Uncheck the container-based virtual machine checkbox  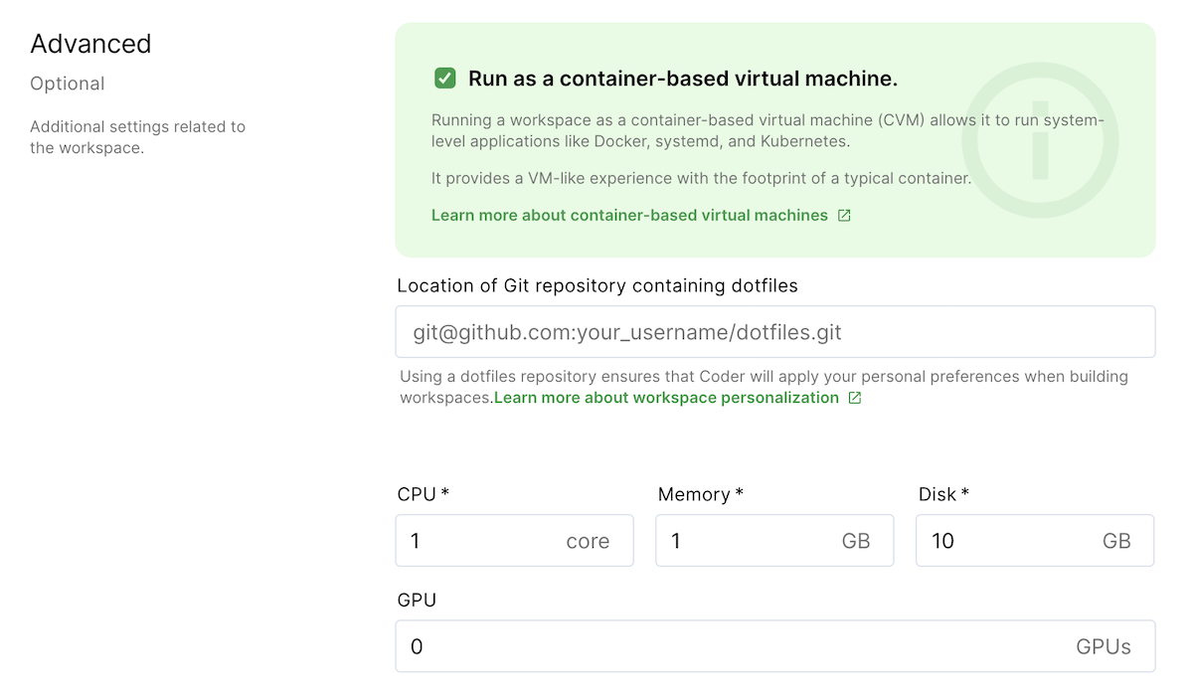(x=444, y=79)
